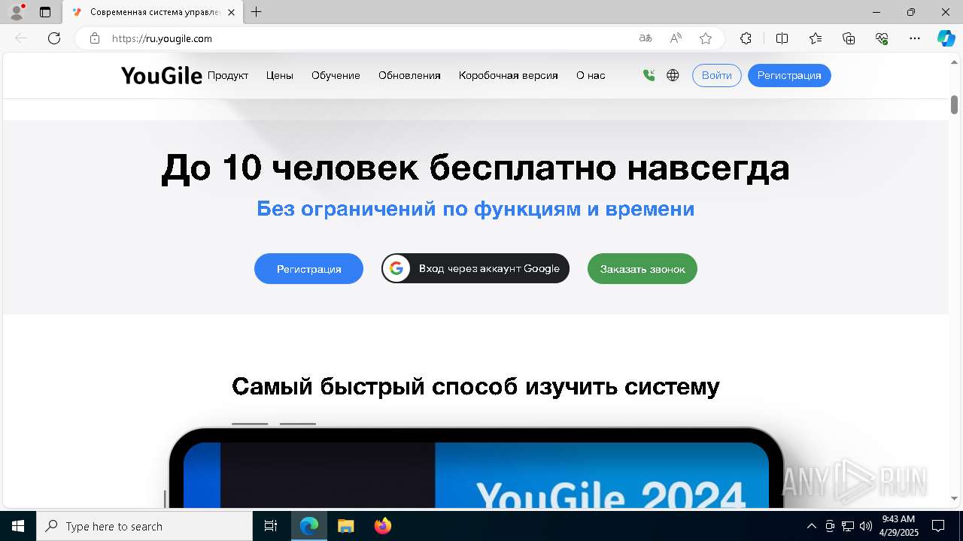Screen dimensions: 963x541
Task: Click the back navigation arrow
Action: pyautogui.click(x=21, y=38)
